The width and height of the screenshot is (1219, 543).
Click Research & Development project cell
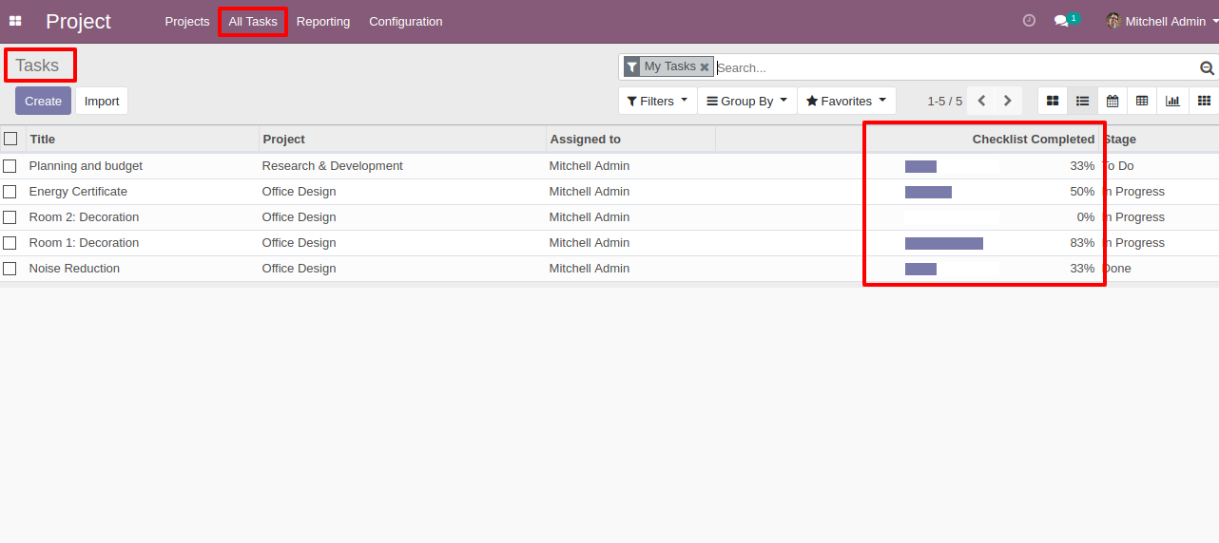(x=333, y=166)
